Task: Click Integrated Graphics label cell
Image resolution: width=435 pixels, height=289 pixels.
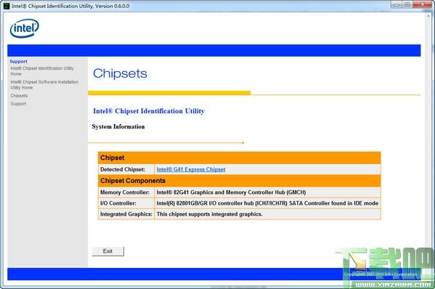Action: [126, 214]
